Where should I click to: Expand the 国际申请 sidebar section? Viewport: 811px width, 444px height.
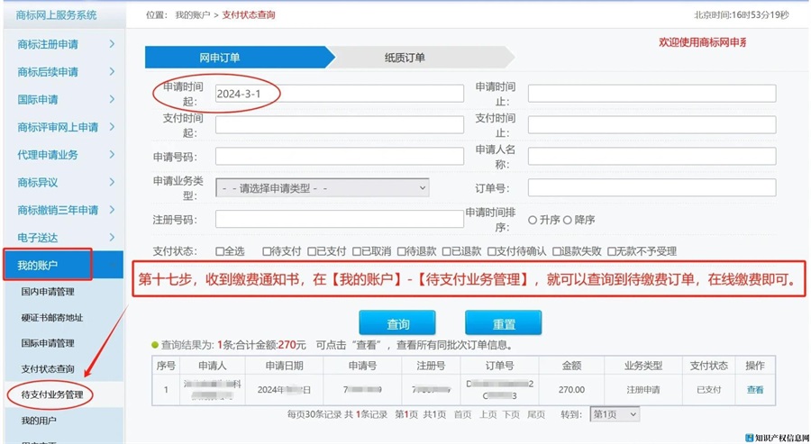(112, 100)
